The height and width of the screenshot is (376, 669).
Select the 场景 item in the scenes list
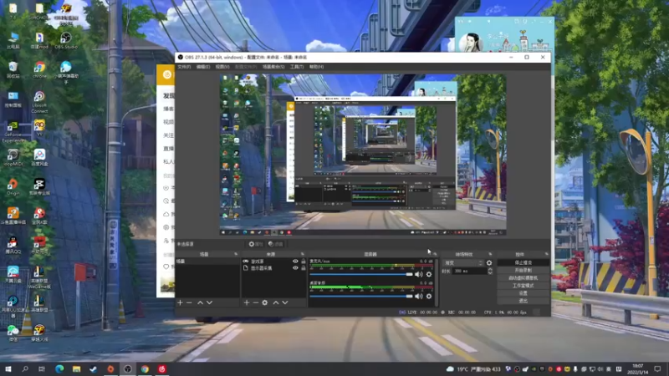coord(207,262)
